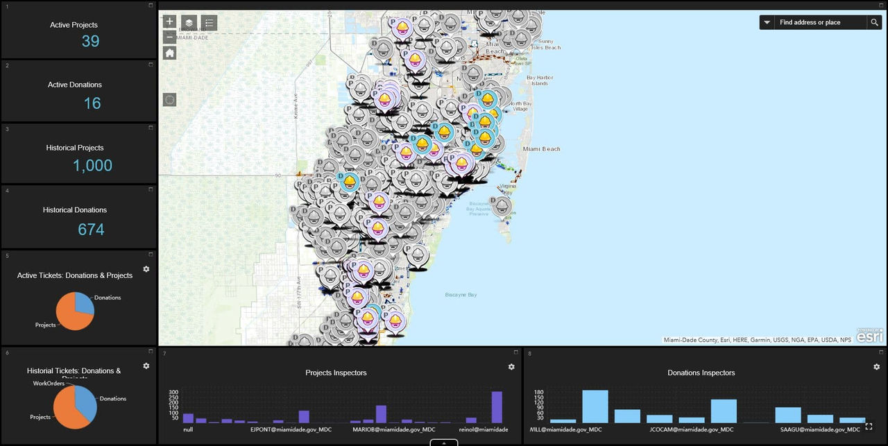Expand the Active Projects widget
The height and width of the screenshot is (446, 888).
pos(150,6)
